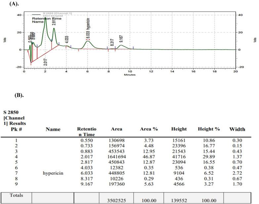Select the Pk # column header
The width and height of the screenshot is (259, 204).
16,129
